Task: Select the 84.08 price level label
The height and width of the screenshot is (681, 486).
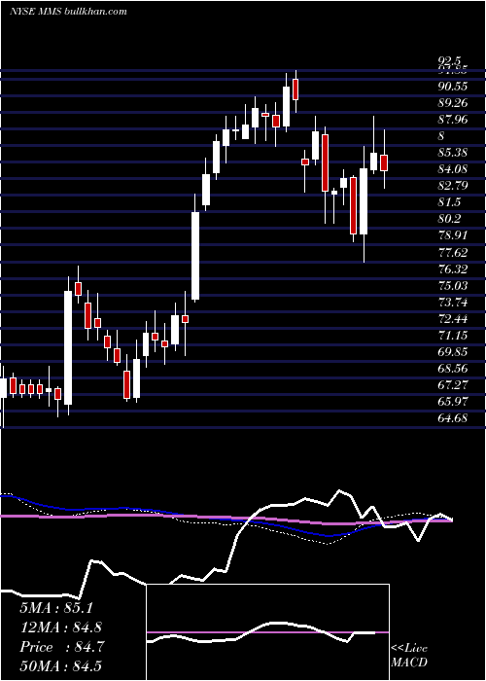Action: (x=453, y=169)
